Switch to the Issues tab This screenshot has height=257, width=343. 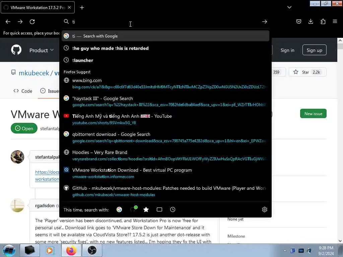point(50,91)
